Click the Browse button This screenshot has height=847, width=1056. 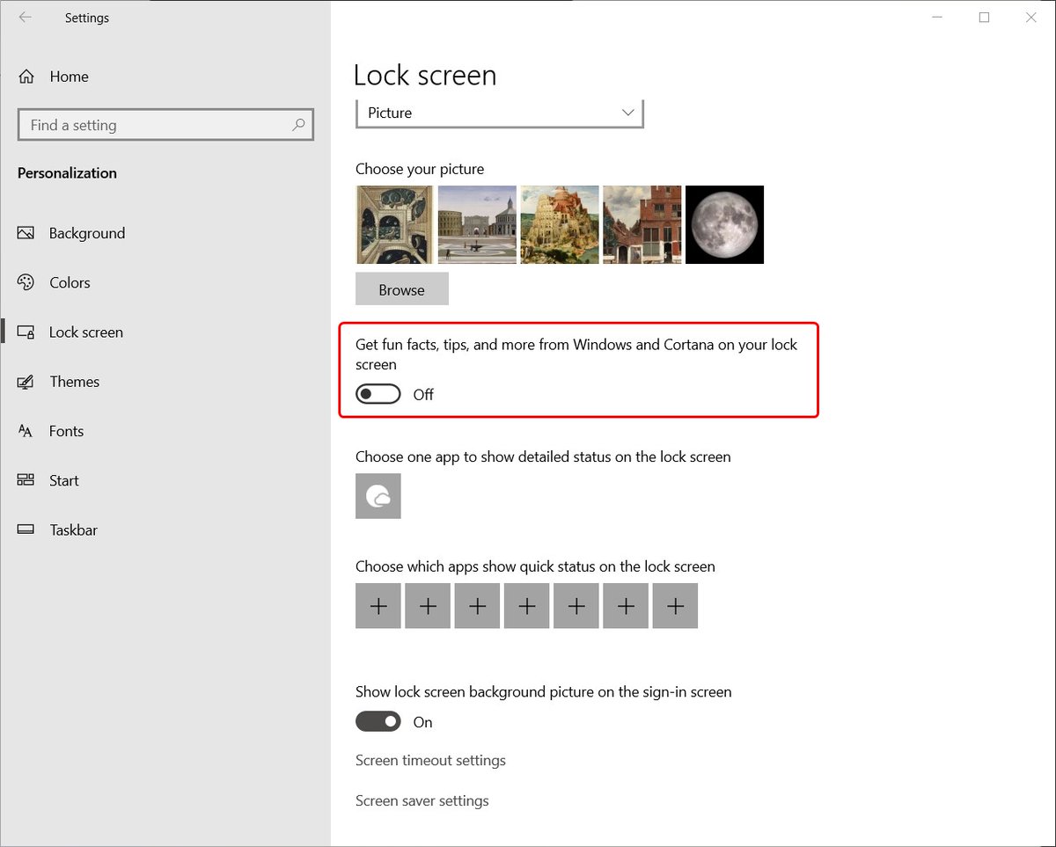402,289
